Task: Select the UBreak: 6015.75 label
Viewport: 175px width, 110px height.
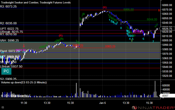Action: tap(11, 32)
